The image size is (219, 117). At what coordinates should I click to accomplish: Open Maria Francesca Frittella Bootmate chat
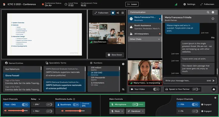[144, 19]
